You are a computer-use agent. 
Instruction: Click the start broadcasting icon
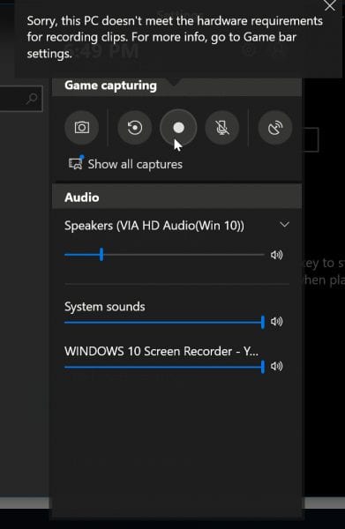click(274, 128)
